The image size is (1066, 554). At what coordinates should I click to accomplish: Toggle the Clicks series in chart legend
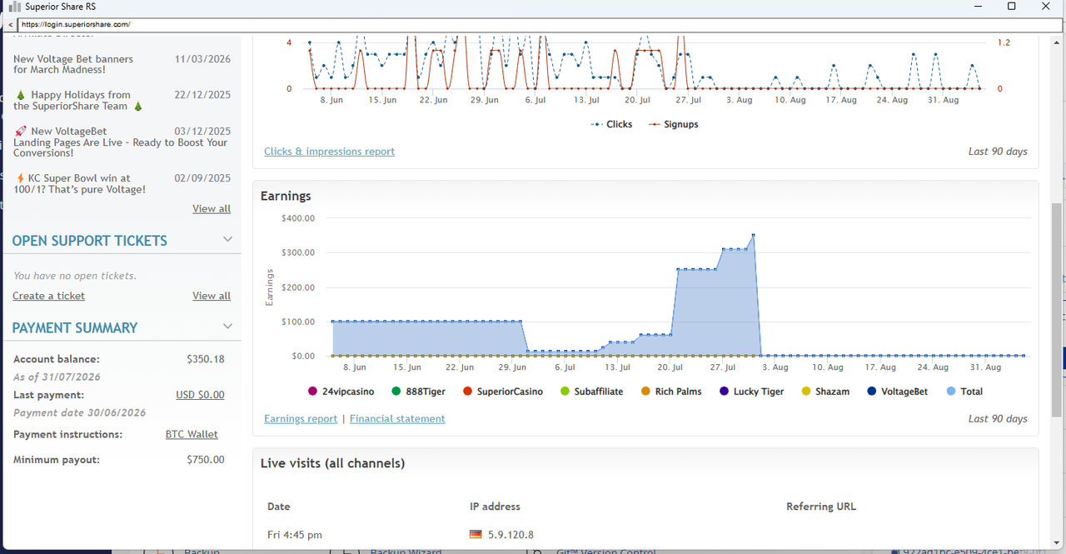coord(611,124)
